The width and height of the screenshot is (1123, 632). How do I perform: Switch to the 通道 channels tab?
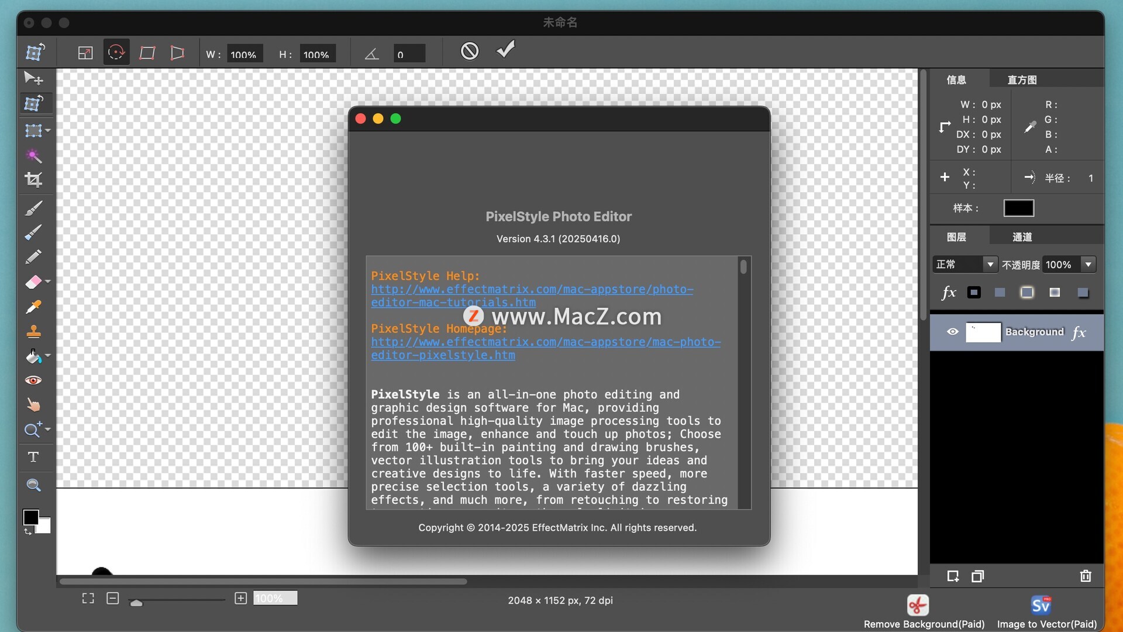point(1022,237)
